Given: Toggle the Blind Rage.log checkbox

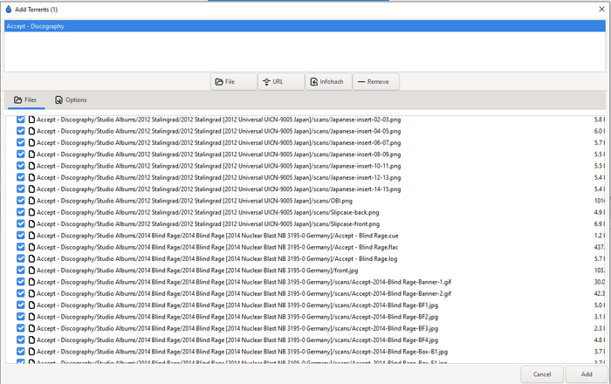Looking at the screenshot, I should (21, 258).
